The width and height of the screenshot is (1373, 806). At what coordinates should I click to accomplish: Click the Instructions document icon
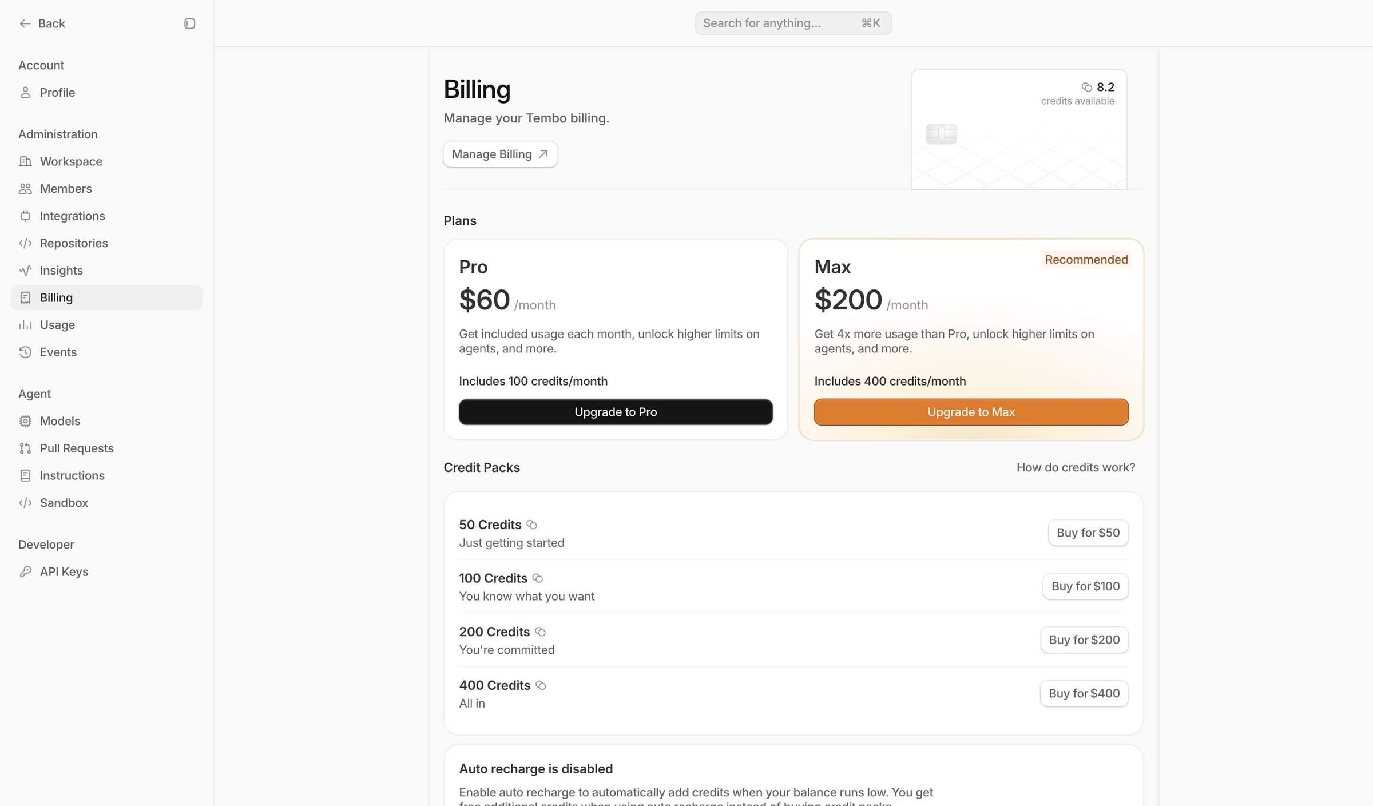click(25, 475)
